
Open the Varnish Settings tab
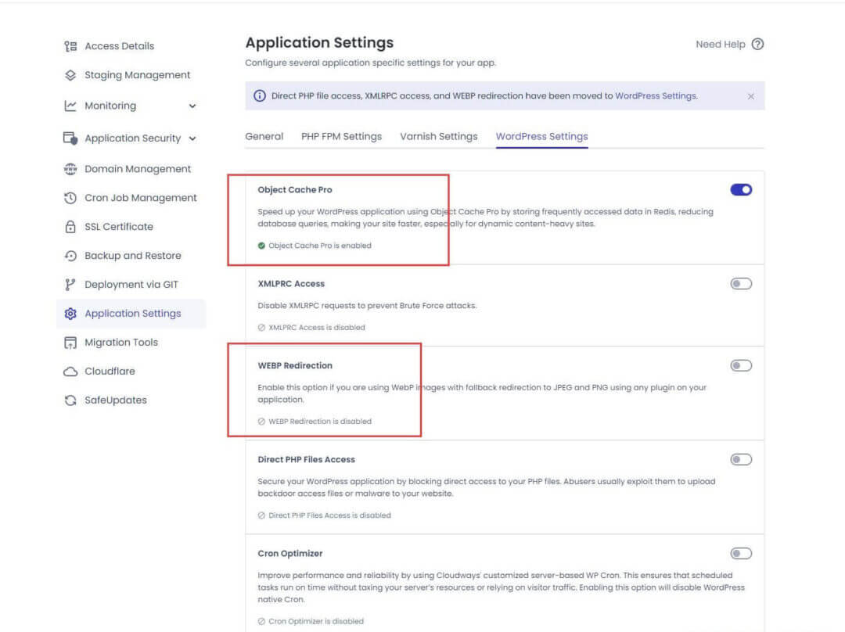tap(438, 136)
